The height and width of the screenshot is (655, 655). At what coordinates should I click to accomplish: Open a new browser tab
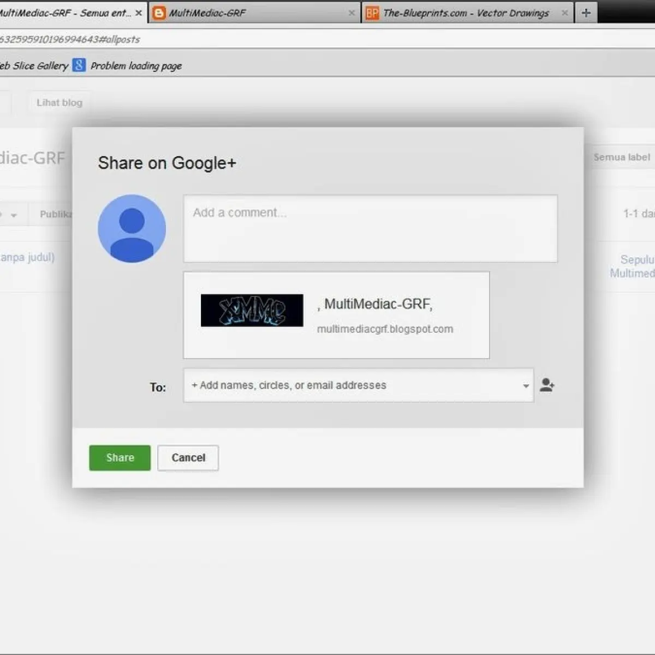pos(586,13)
